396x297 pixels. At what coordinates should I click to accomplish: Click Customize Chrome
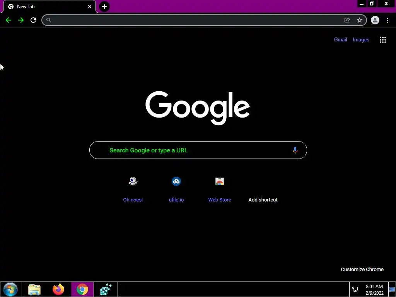[x=362, y=270]
